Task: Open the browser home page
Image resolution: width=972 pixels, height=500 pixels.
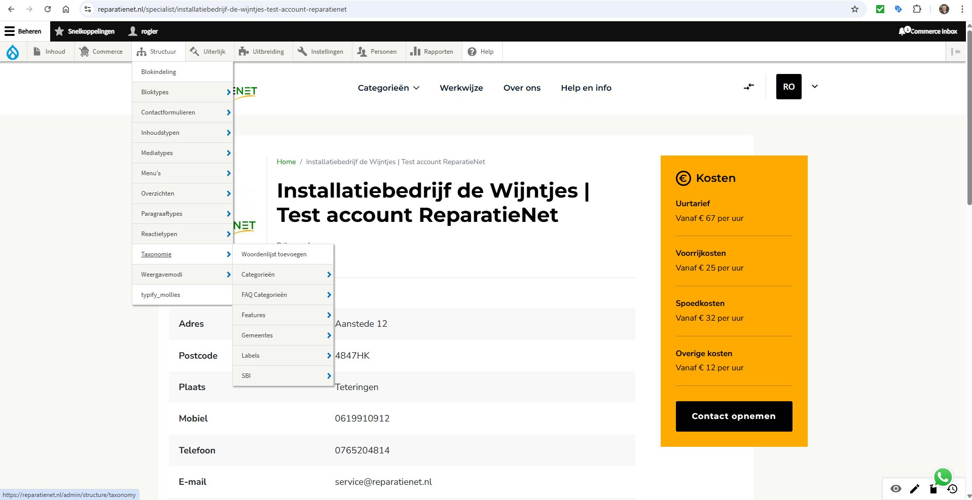Action: 66,9
